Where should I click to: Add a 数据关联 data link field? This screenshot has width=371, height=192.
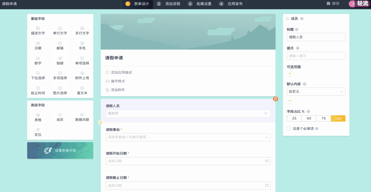pos(82,117)
